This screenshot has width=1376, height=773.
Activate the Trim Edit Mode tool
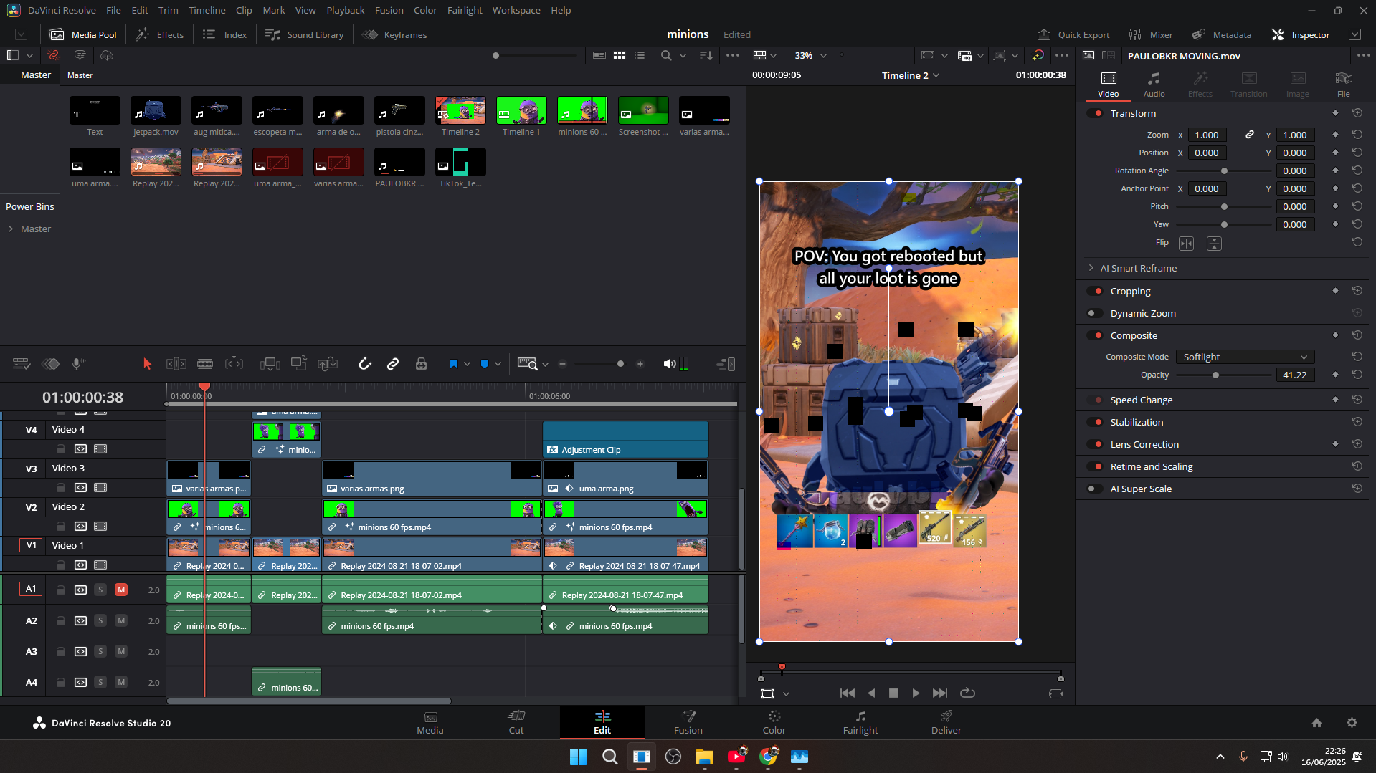176,364
